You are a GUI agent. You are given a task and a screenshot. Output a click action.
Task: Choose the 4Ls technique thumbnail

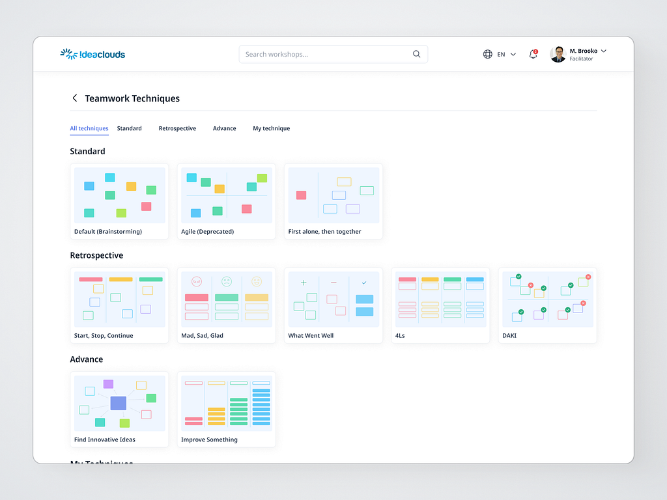(x=441, y=299)
